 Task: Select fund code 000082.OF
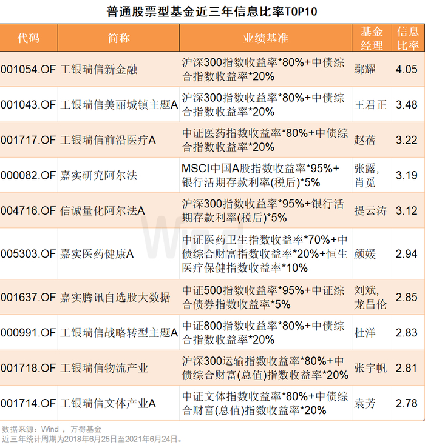click(29, 175)
